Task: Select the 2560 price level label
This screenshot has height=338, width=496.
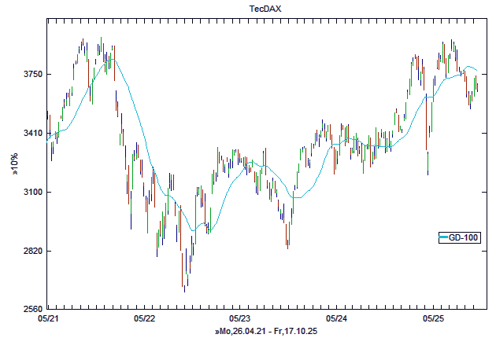Action: pos(31,310)
